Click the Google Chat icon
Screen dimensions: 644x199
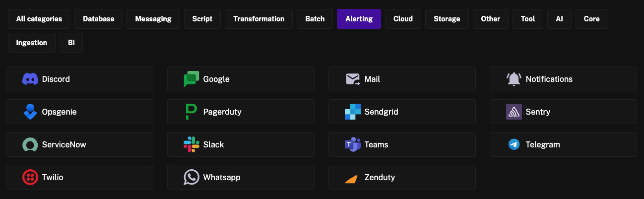[x=192, y=79]
